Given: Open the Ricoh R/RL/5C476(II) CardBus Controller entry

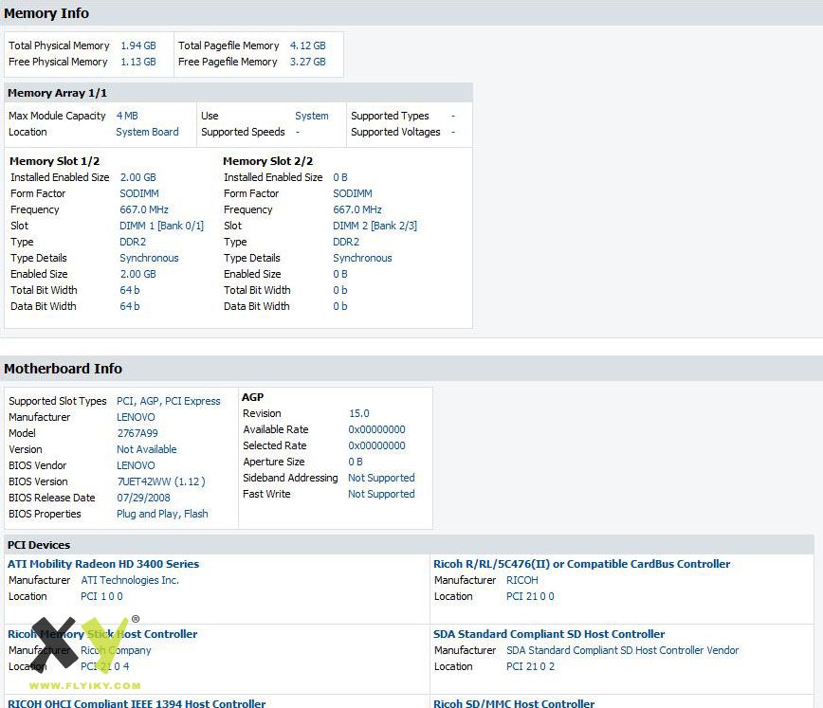Looking at the screenshot, I should (581, 564).
